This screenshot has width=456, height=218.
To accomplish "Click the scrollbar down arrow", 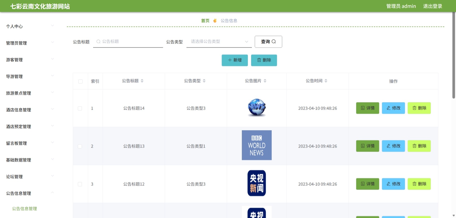I will [x=454, y=216].
